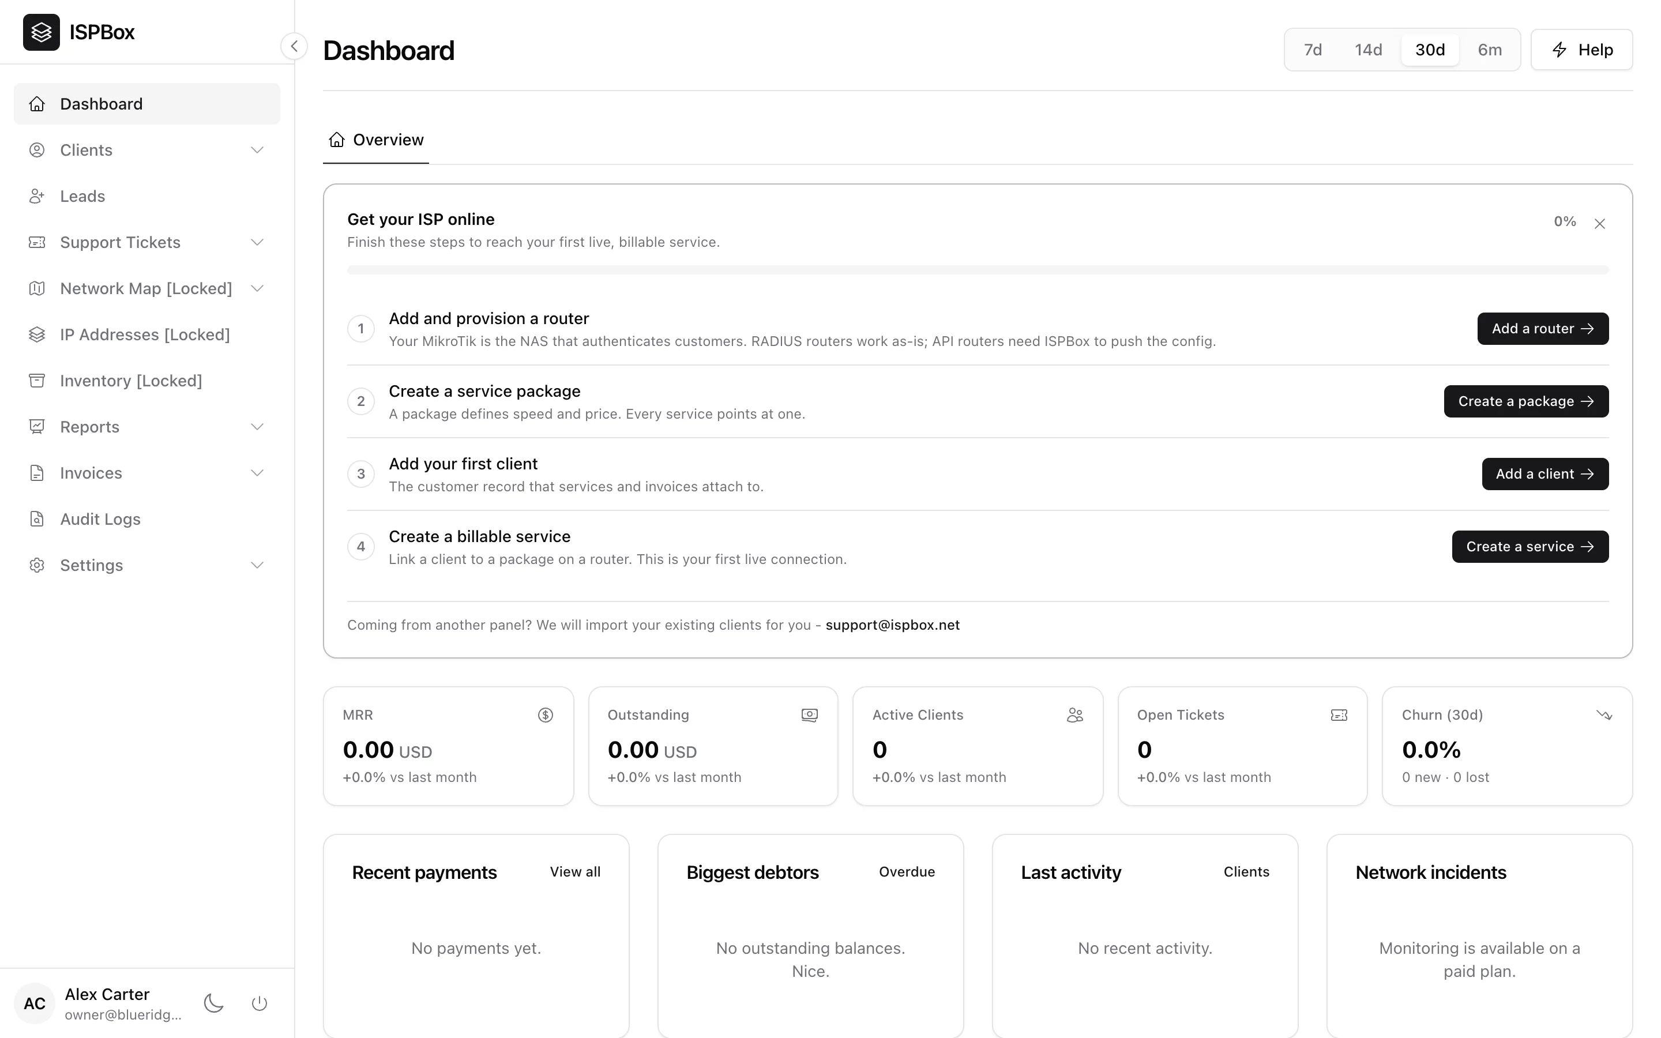Click step 4 circle for billable service

click(361, 547)
